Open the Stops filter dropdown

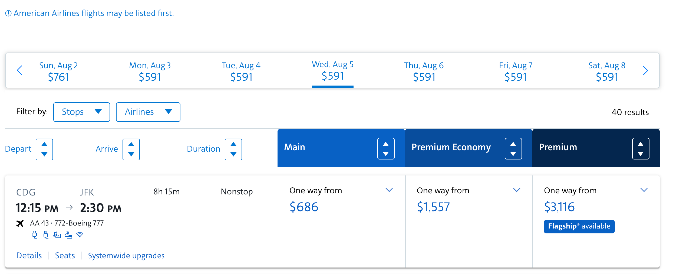coord(81,112)
